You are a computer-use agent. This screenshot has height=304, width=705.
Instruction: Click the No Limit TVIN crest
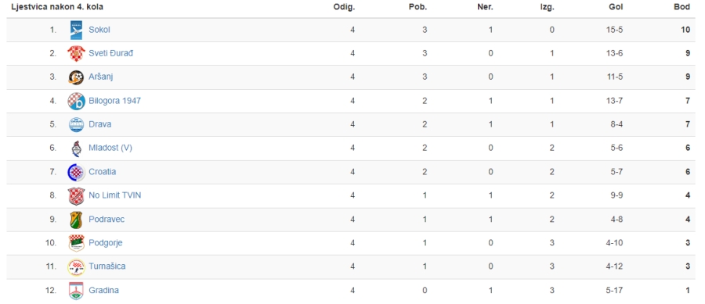click(x=77, y=196)
